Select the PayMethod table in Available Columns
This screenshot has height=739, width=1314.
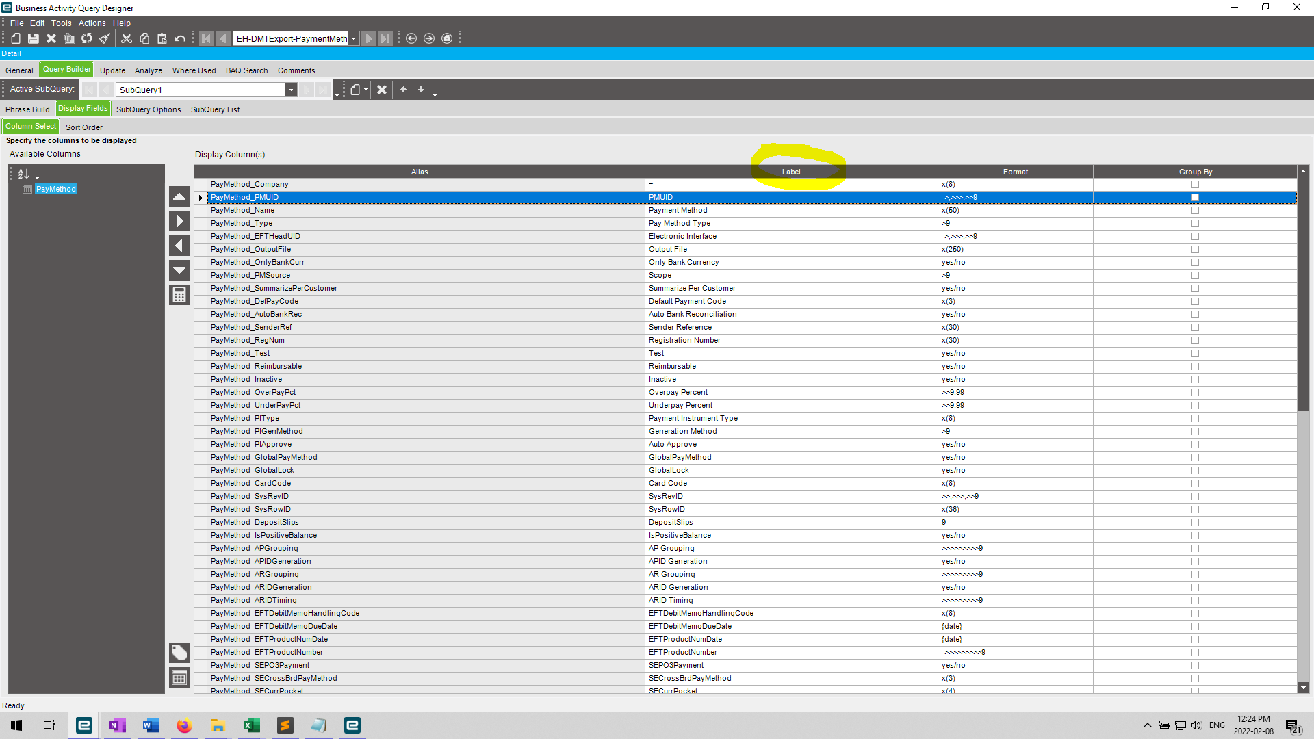coord(56,189)
